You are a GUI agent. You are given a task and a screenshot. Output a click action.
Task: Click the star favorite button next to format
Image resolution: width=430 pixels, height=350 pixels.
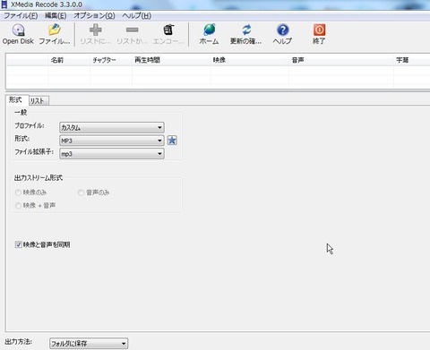[x=172, y=141]
